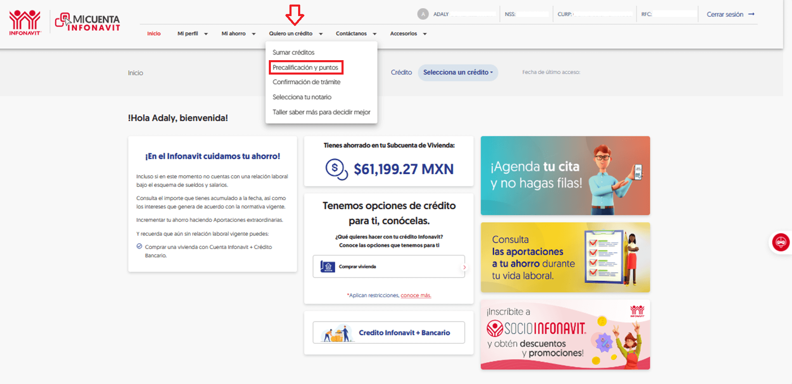
Task: Click the $61,199.27 MXN savings amount
Action: coord(403,169)
